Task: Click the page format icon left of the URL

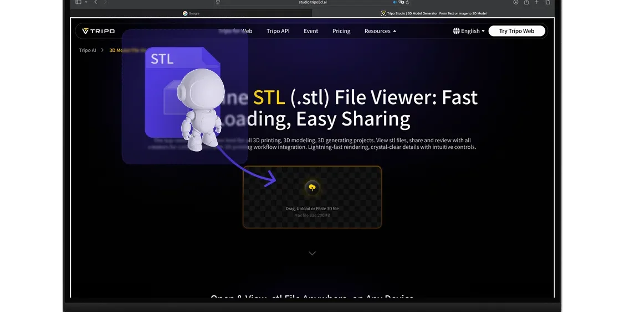Action: click(218, 2)
